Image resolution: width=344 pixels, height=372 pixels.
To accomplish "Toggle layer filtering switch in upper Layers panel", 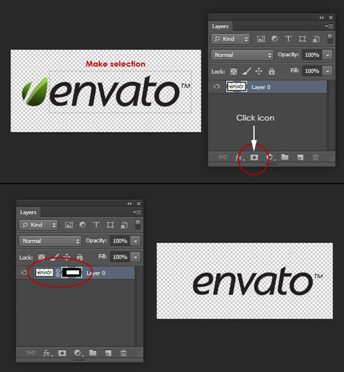I will 330,38.
